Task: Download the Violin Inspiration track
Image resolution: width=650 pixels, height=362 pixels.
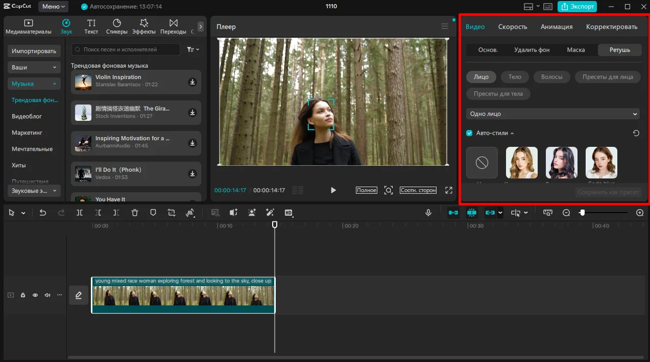Action: click(192, 82)
